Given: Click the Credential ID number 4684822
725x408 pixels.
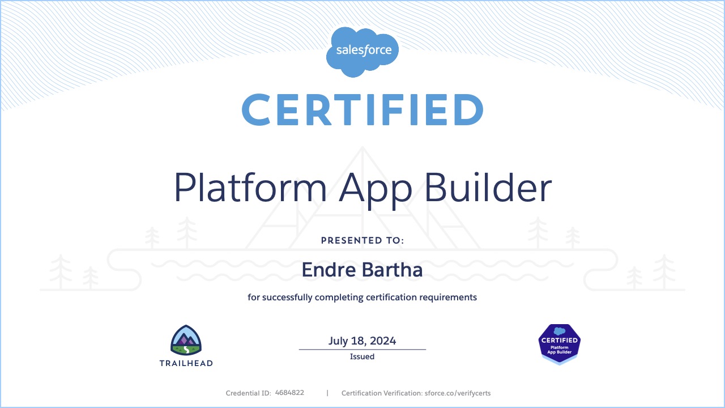Looking at the screenshot, I should point(289,392).
